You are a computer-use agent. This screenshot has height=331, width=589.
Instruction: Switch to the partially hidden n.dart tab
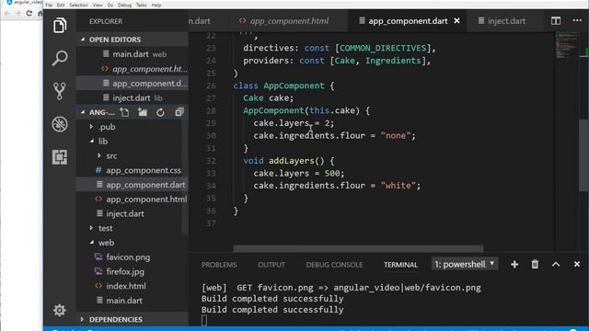click(x=200, y=21)
